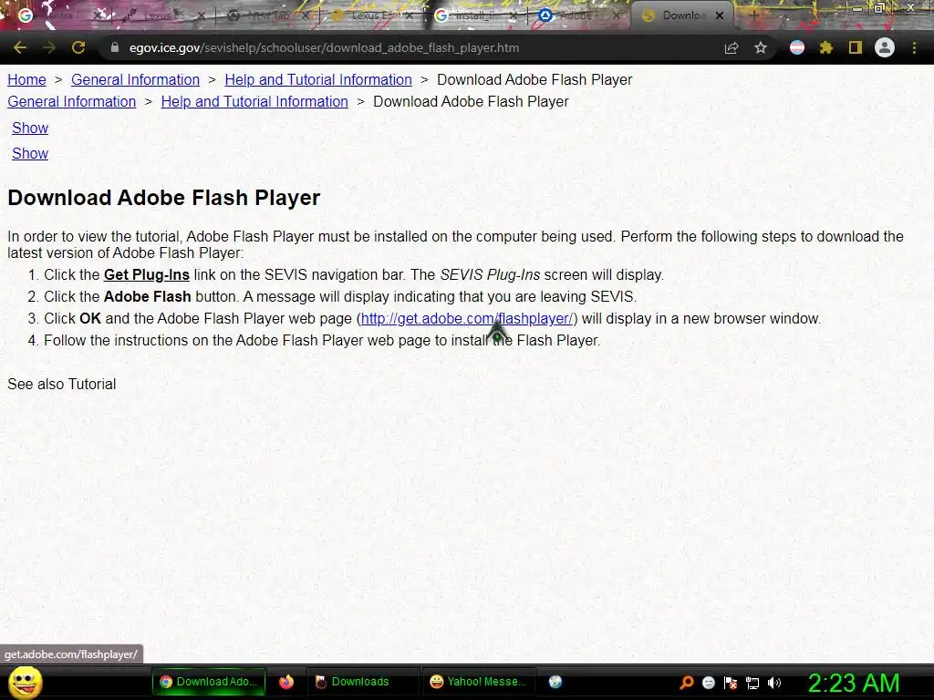
Task: Switch to the Lexus ES tab
Action: pos(372,15)
